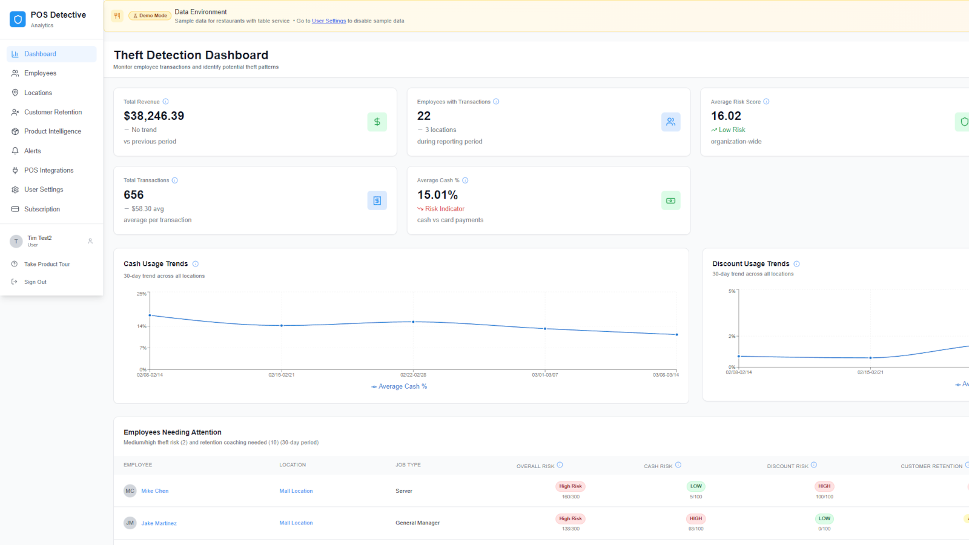The image size is (969, 545).
Task: Open Alerts using the bell icon
Action: coord(15,150)
